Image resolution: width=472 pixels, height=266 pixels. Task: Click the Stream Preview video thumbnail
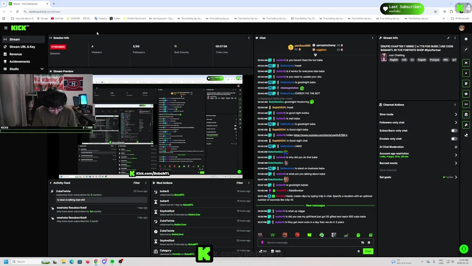[x=151, y=127]
